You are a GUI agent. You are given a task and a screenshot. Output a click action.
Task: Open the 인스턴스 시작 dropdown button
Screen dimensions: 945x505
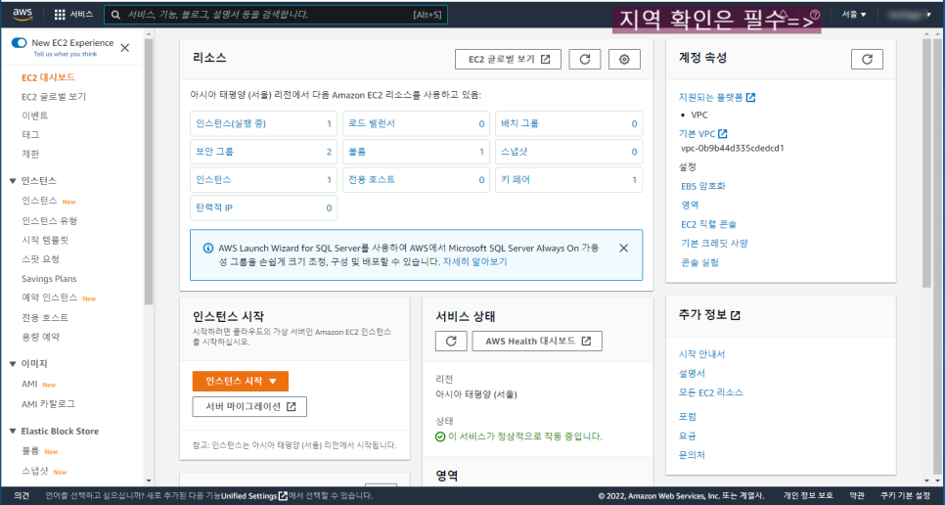pyautogui.click(x=241, y=382)
